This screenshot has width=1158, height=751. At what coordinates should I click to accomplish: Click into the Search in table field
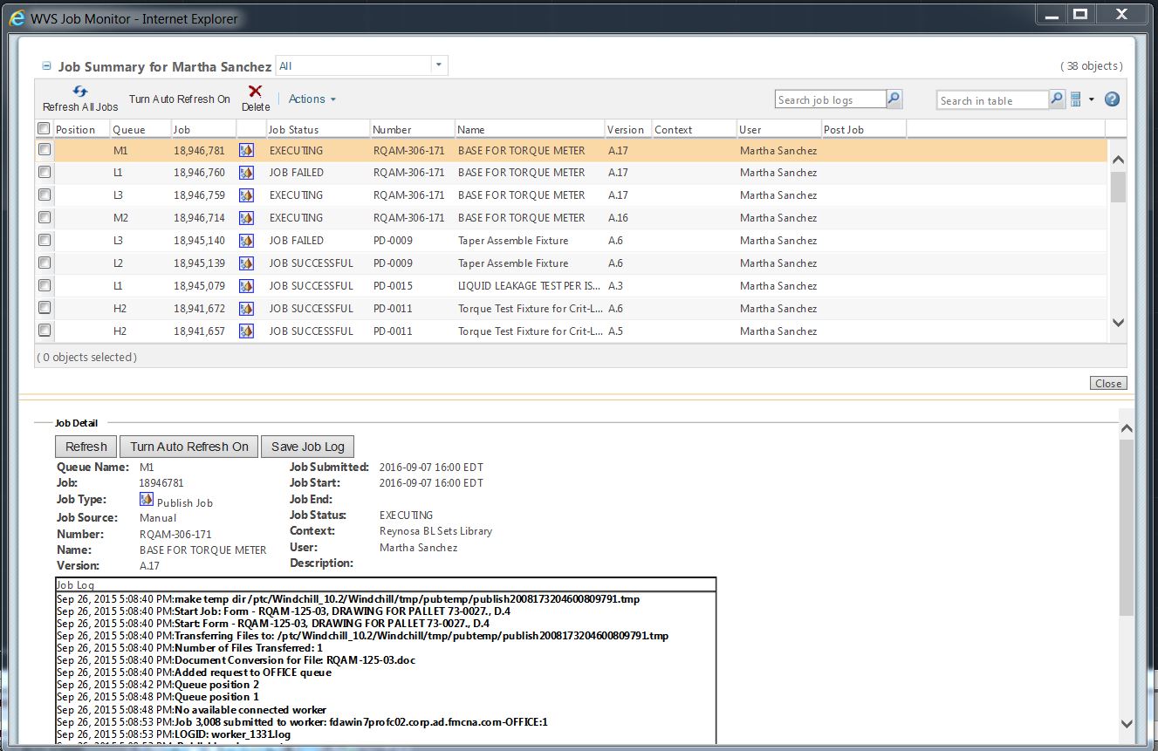(992, 100)
